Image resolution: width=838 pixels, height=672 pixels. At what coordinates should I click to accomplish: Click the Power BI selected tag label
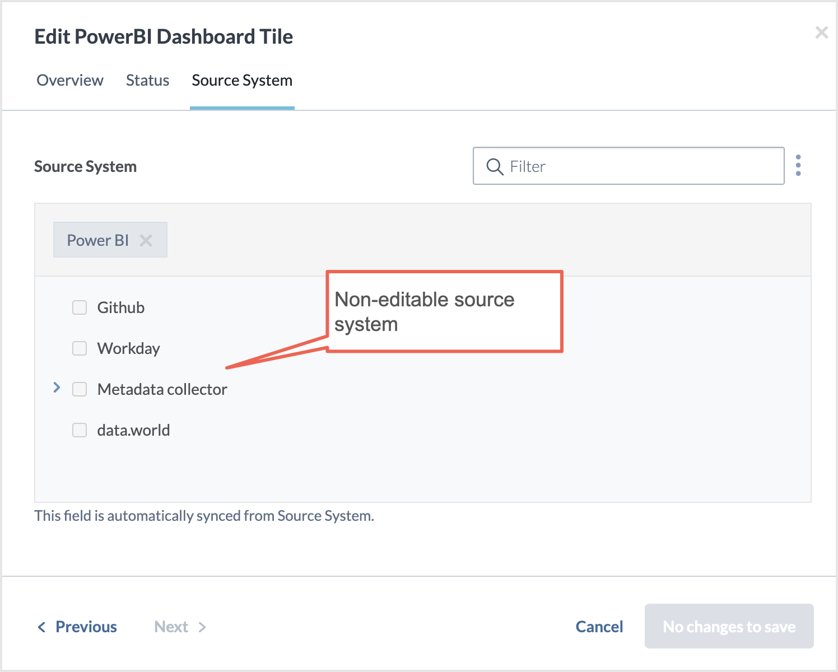point(98,240)
